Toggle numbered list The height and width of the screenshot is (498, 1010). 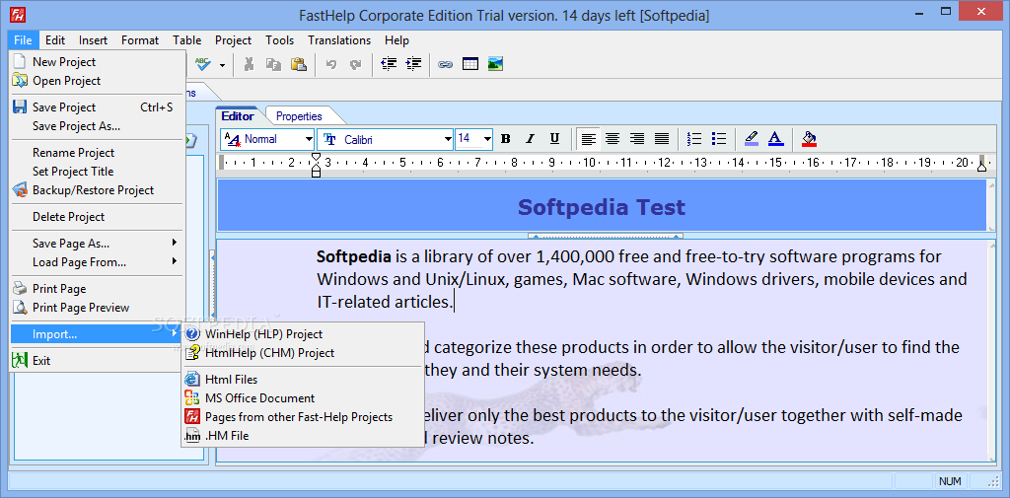coord(694,138)
